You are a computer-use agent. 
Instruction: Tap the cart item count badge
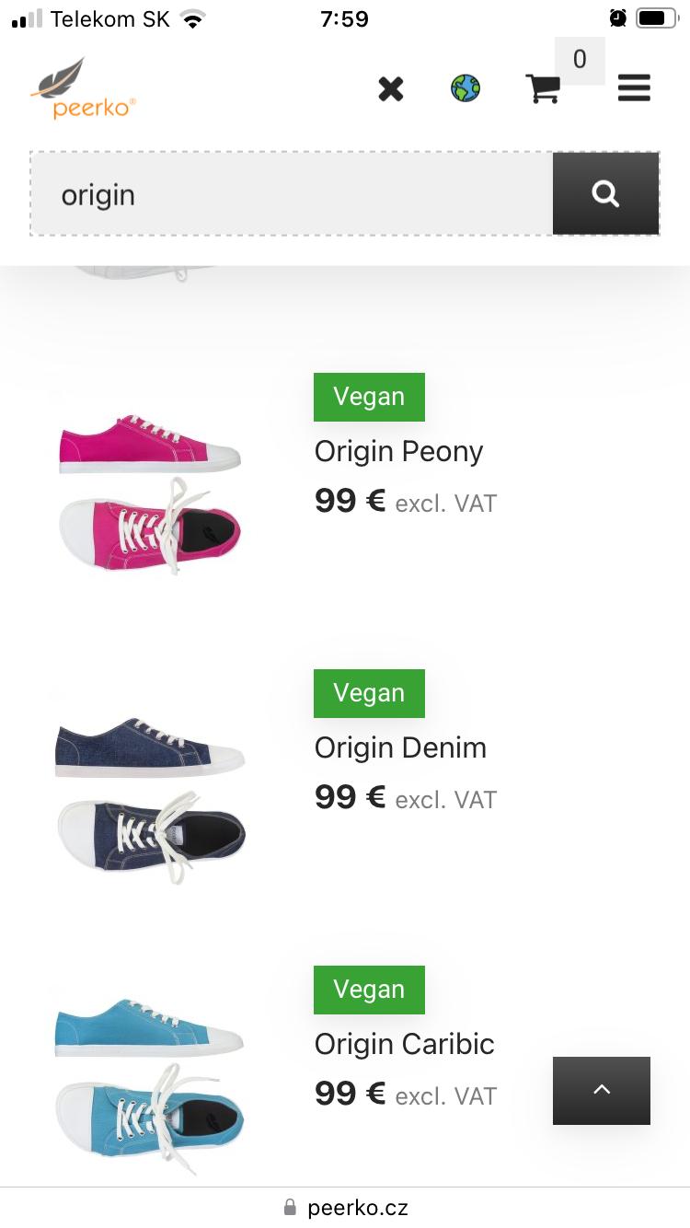click(580, 61)
